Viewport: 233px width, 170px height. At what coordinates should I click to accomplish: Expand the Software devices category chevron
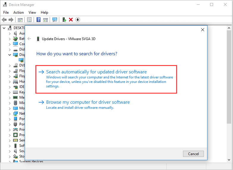[x=10, y=146]
